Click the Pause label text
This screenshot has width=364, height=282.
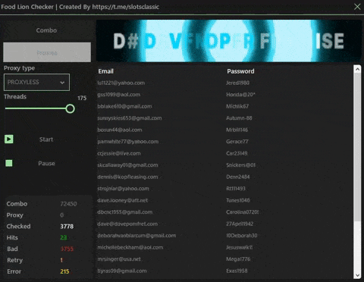(46, 164)
